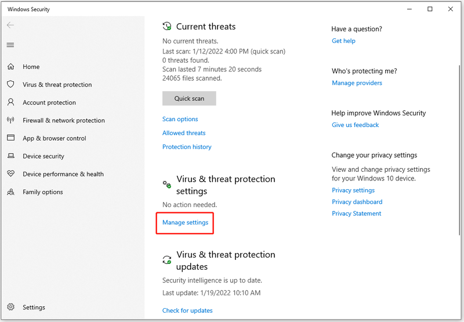The height and width of the screenshot is (322, 464).
Task: Open Firewall & network protection menu item
Action: click(64, 121)
